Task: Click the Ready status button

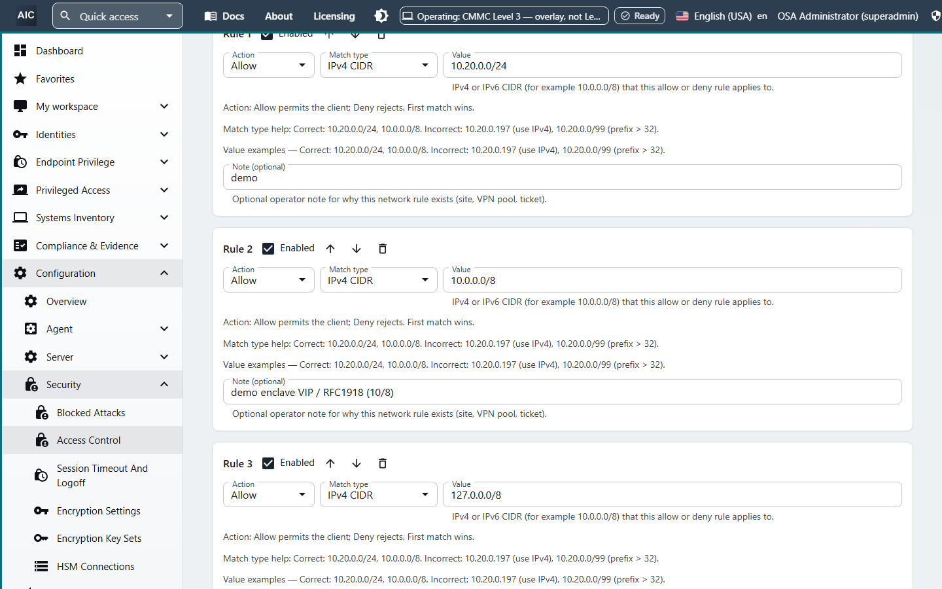Action: pyautogui.click(x=640, y=16)
